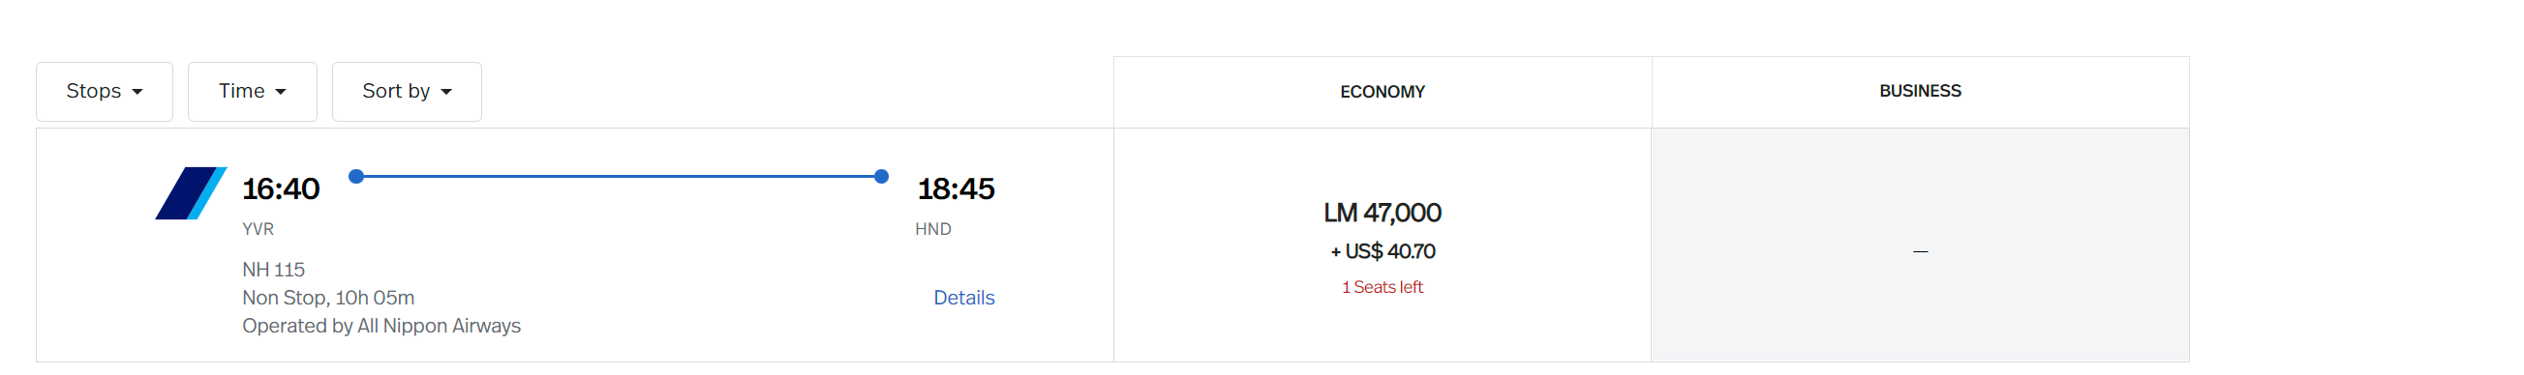Click the HND airport code
Viewport: 2524px width, 375px height.
[932, 229]
